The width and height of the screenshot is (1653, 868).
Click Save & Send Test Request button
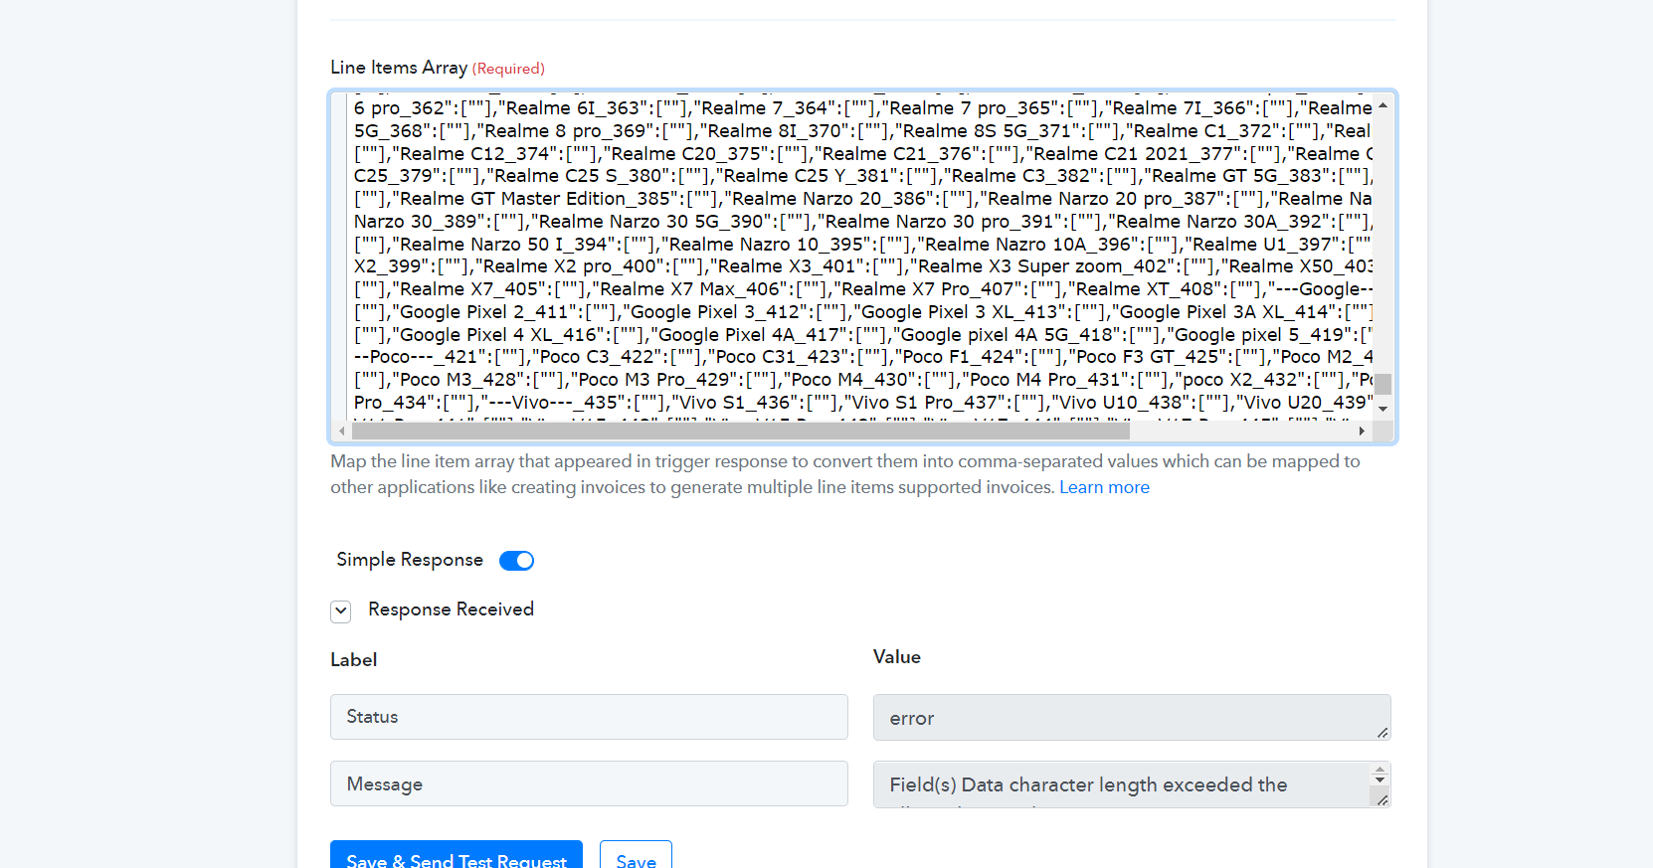[x=457, y=856]
